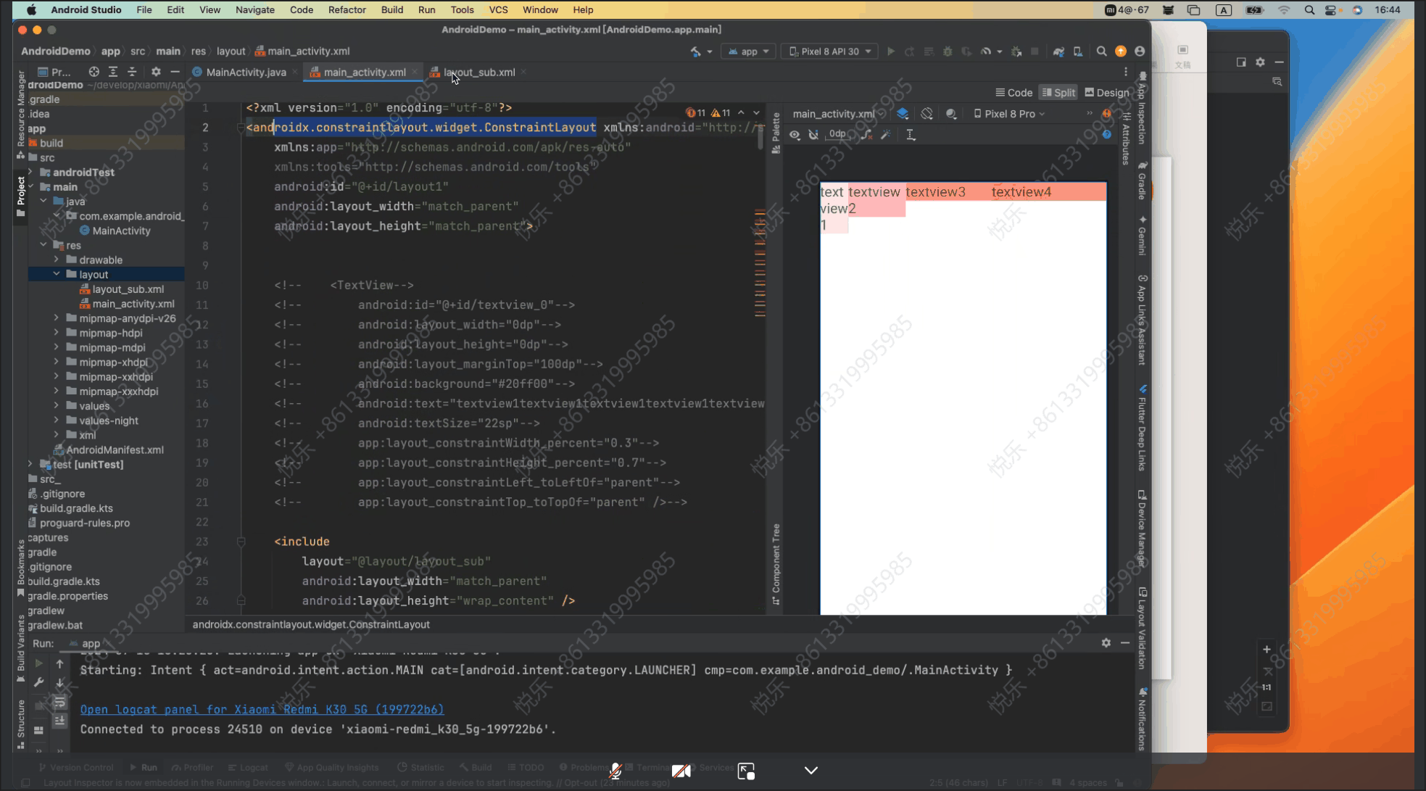Click soft-wrap icon in Run panel
1426x791 pixels.
coord(59,703)
